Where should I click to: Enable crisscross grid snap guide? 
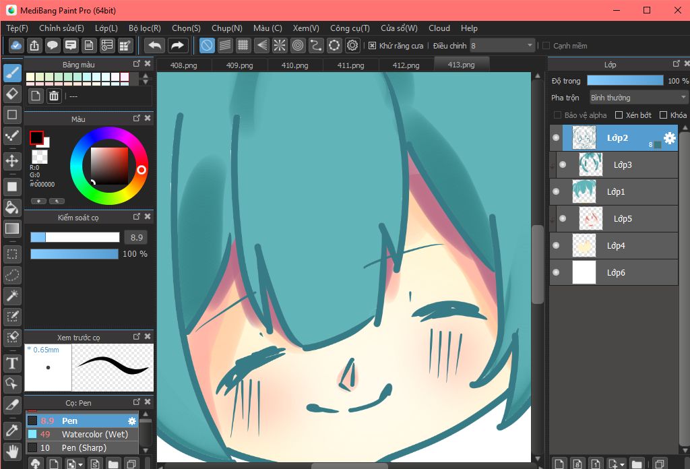coord(243,45)
